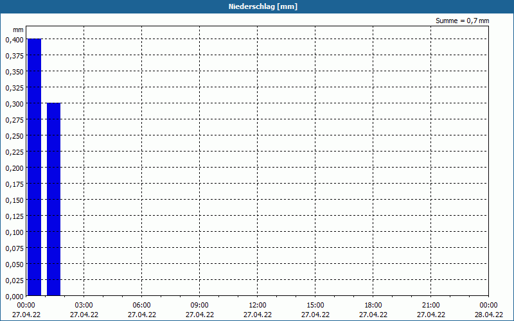
Task: Click the 12:00 time axis label
Action: pyautogui.click(x=258, y=305)
